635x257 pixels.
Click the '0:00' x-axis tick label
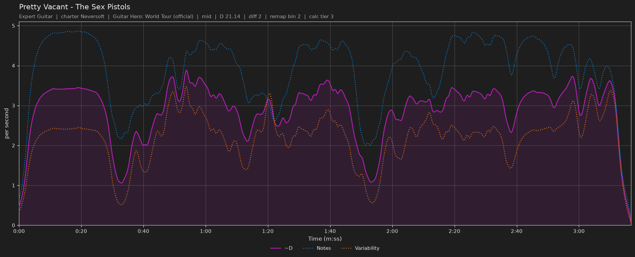point(19,231)
